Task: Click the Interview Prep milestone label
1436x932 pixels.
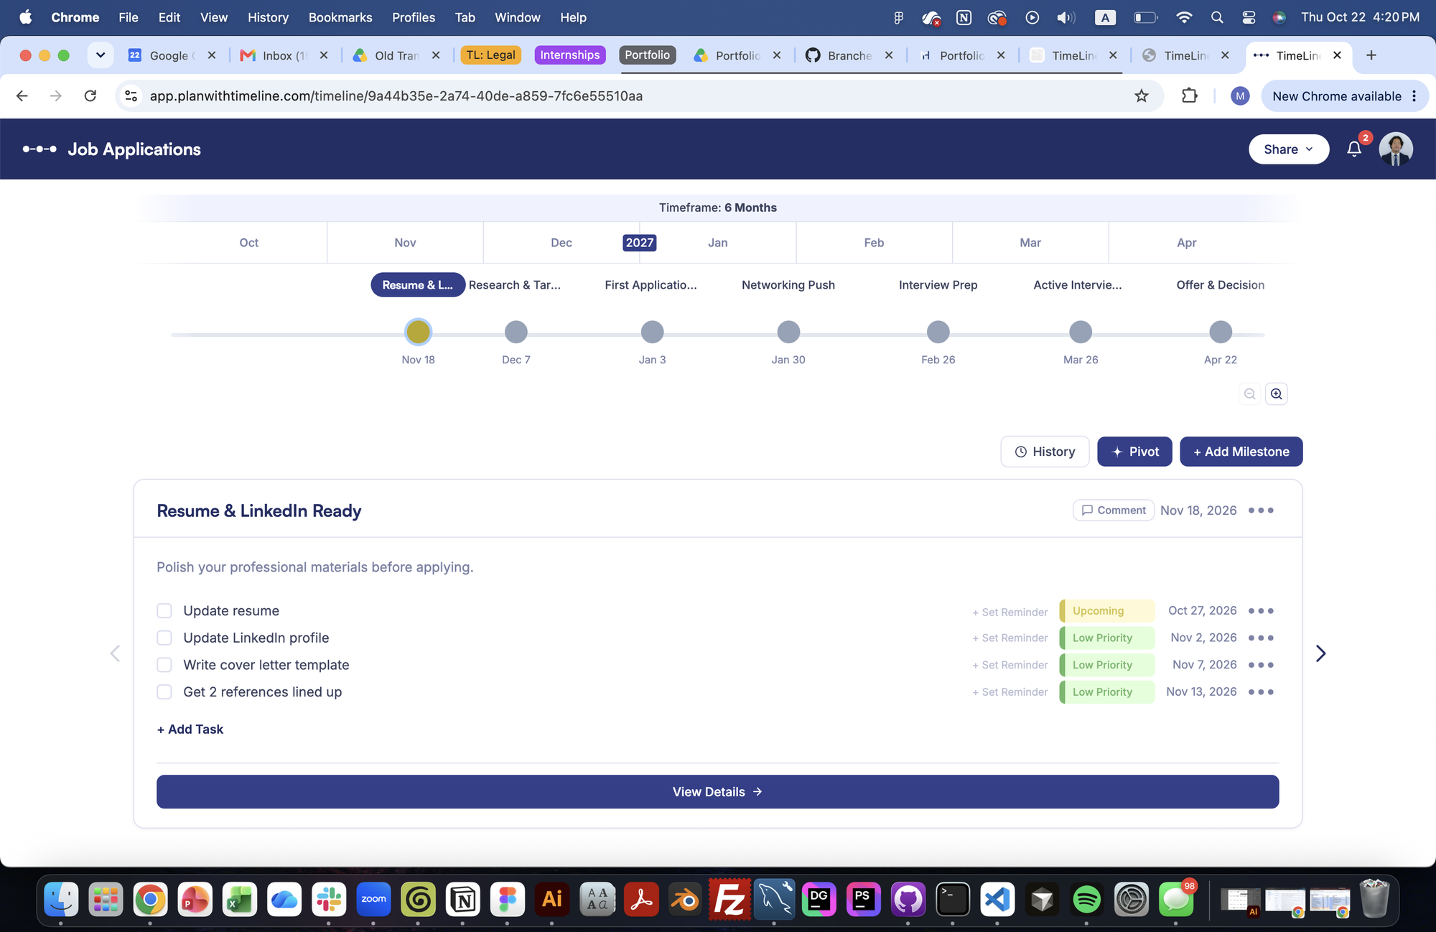Action: pyautogui.click(x=938, y=285)
